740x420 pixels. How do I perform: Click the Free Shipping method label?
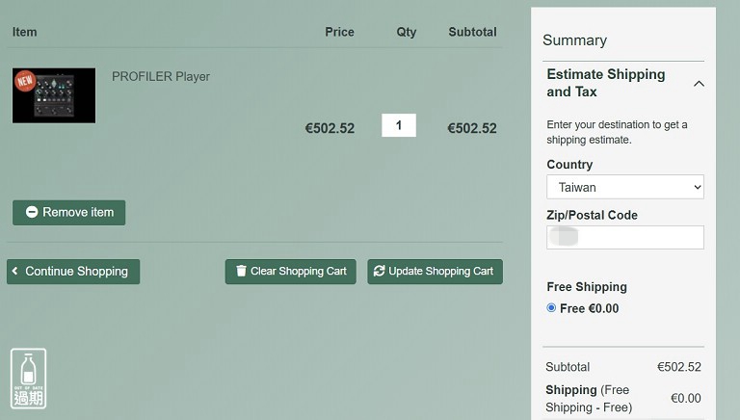click(x=587, y=287)
